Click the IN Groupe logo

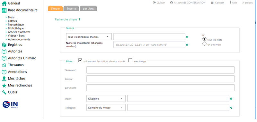coord(10,104)
